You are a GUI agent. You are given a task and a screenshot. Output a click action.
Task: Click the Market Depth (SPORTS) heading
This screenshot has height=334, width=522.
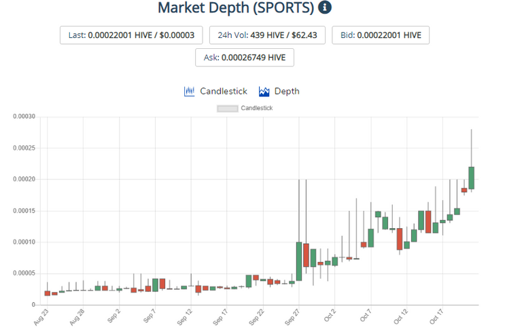coord(236,7)
